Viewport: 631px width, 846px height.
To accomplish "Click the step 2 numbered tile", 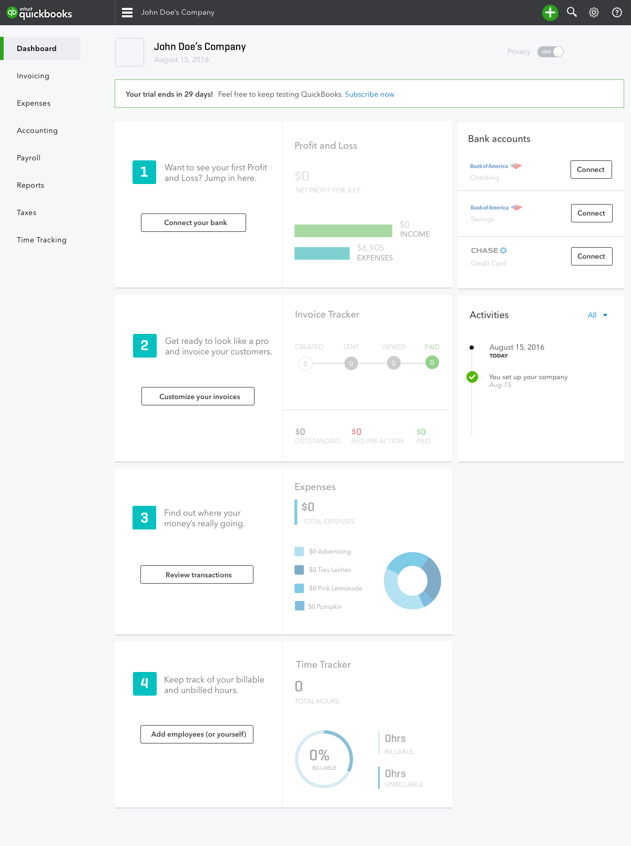I will coord(145,346).
